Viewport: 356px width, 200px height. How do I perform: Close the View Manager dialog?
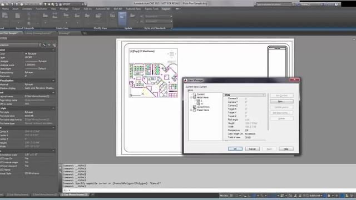point(295,79)
